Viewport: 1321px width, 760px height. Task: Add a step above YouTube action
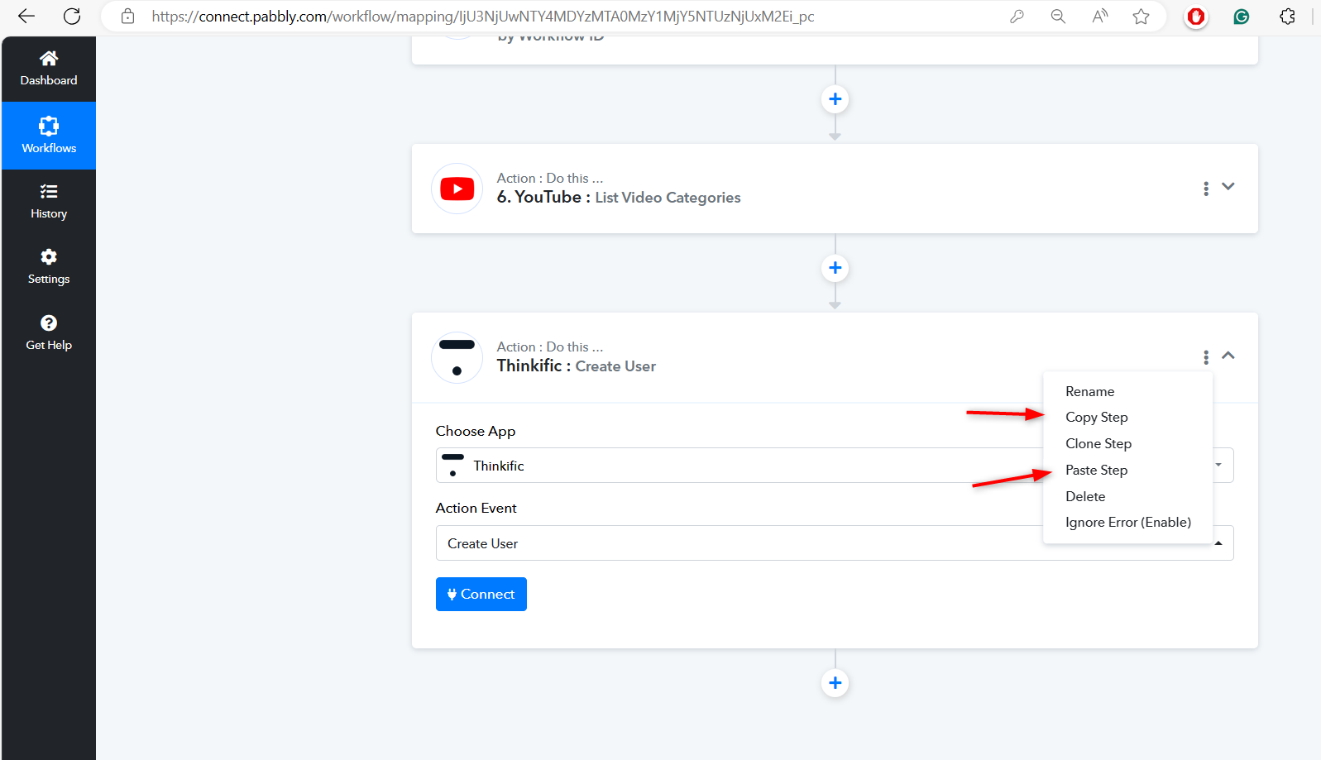pyautogui.click(x=835, y=99)
